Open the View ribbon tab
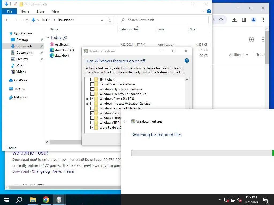 [x=55, y=11]
